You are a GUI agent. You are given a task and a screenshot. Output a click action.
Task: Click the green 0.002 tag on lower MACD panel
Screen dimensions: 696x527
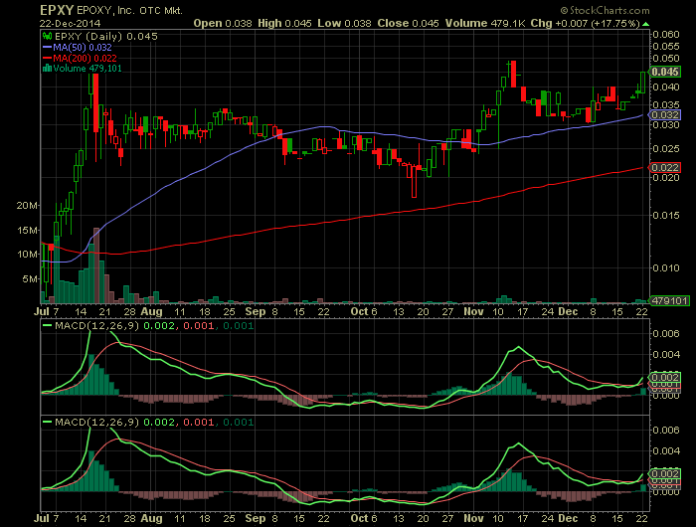pyautogui.click(x=664, y=473)
